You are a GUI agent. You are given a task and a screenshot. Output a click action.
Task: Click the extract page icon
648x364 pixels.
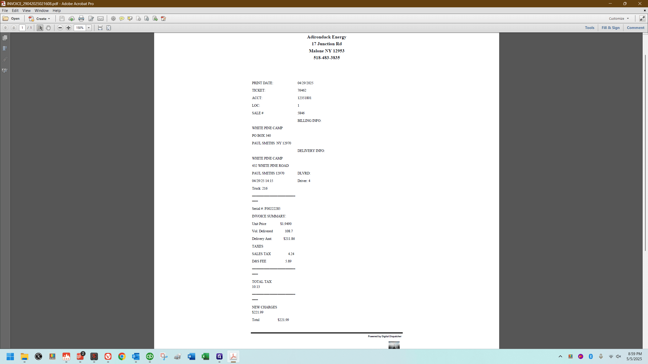click(x=155, y=18)
